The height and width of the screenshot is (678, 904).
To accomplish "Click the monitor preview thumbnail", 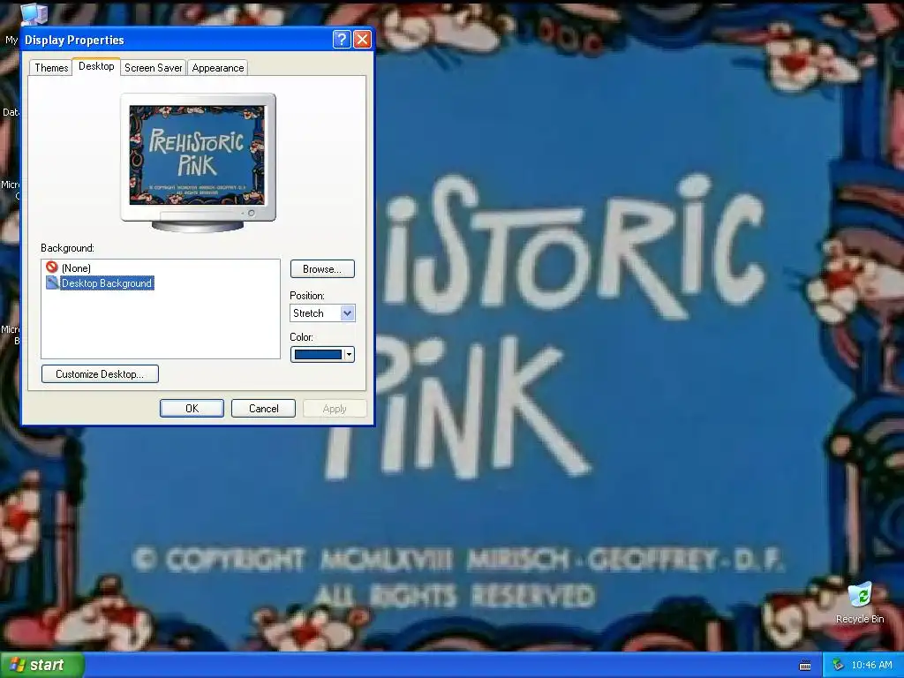I will [x=198, y=162].
